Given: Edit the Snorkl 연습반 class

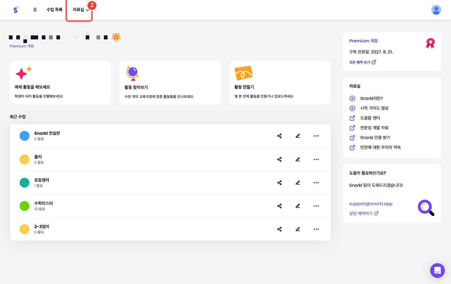Looking at the screenshot, I should click(298, 136).
